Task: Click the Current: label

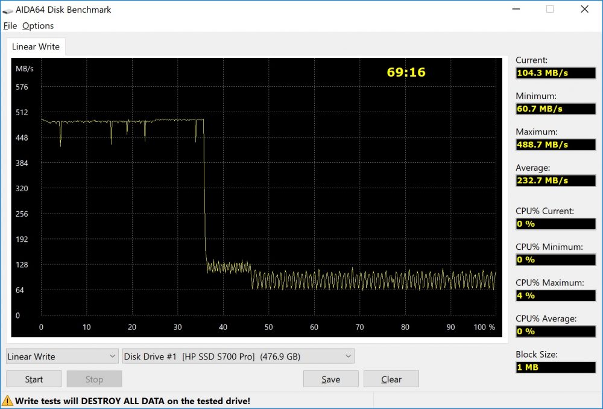Action: (x=531, y=60)
